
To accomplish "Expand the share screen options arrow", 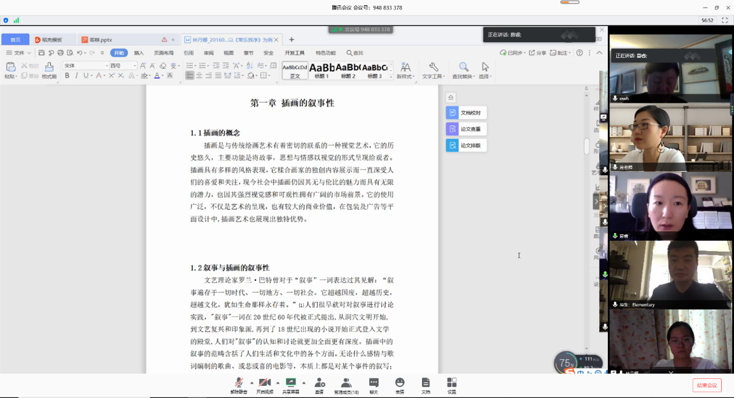I will (304, 383).
